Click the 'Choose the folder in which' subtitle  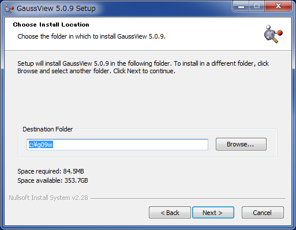point(91,36)
